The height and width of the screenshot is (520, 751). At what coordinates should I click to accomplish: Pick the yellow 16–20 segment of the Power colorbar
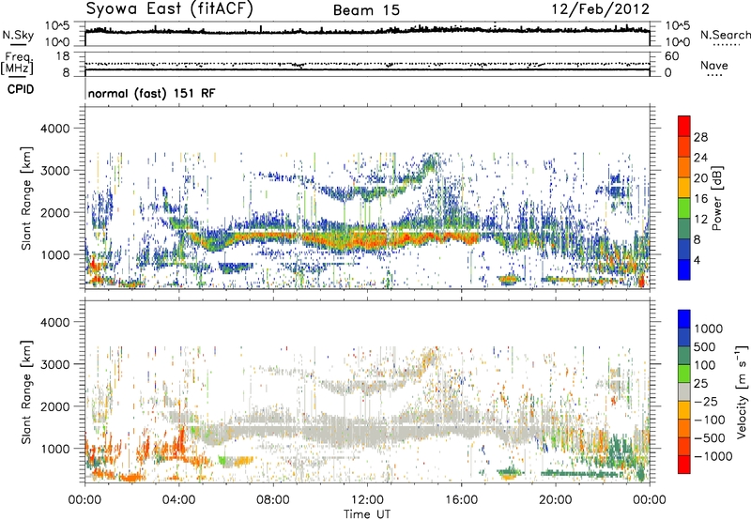pyautogui.click(x=684, y=188)
